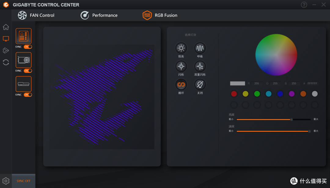Select the blue preset color swatch

[280, 94]
